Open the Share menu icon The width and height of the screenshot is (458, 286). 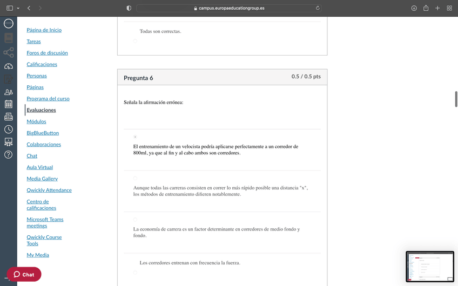click(x=426, y=8)
